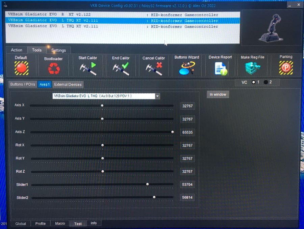Close the VKB Device Config window

299,5
